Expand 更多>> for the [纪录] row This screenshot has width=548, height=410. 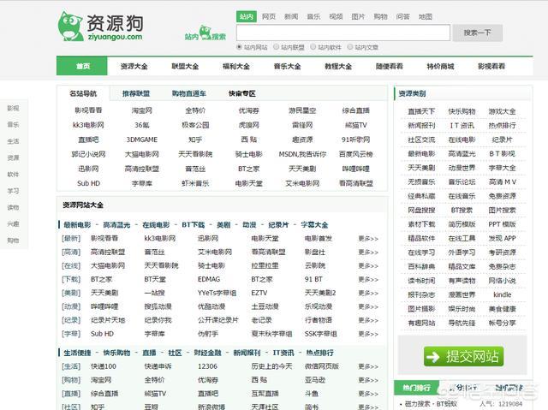pyautogui.click(x=368, y=320)
